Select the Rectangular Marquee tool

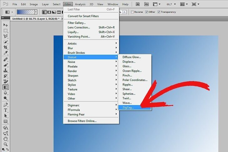pos(6,31)
